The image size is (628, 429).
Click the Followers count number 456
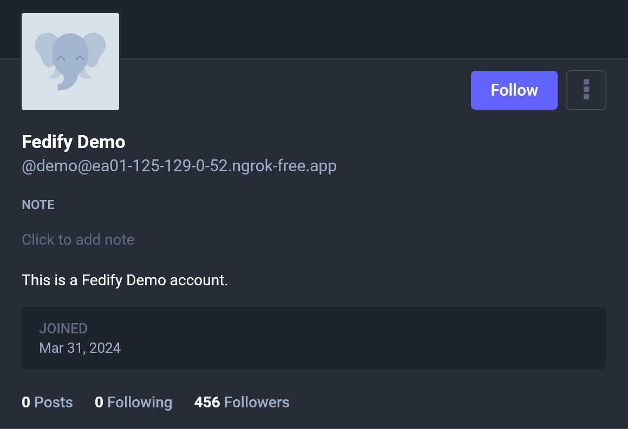coord(207,402)
